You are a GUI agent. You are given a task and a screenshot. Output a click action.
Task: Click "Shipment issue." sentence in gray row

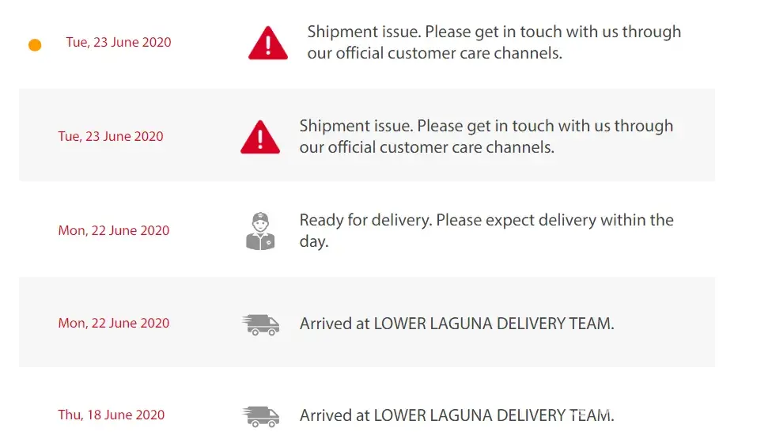click(x=357, y=126)
